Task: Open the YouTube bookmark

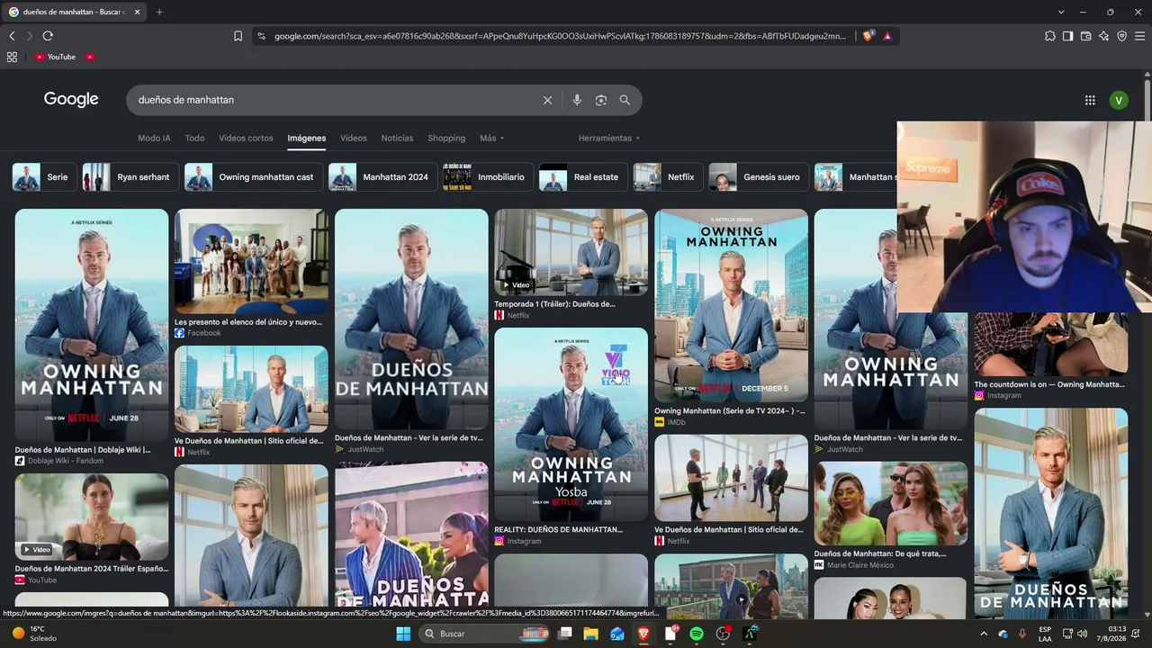Action: [56, 57]
